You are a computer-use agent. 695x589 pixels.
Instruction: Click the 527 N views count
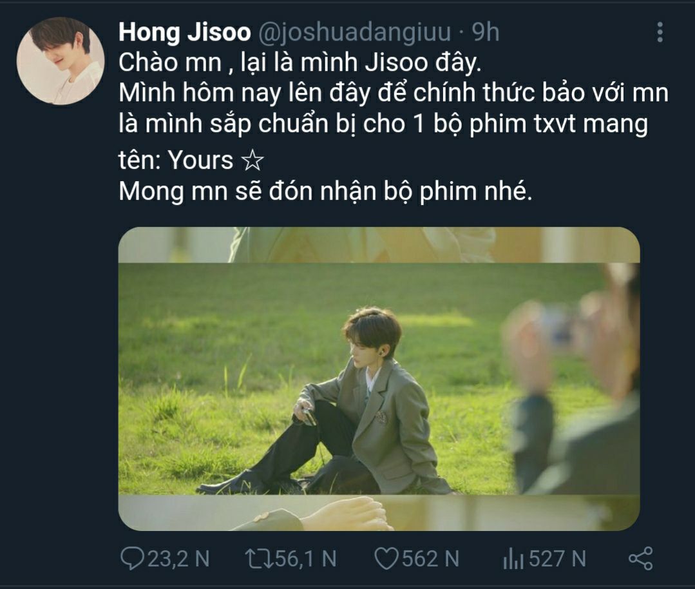[557, 559]
